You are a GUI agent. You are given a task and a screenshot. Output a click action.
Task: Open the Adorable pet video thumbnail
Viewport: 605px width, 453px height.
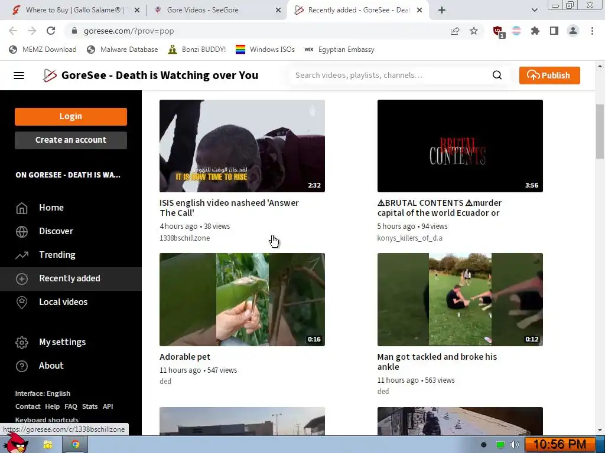coord(242,300)
